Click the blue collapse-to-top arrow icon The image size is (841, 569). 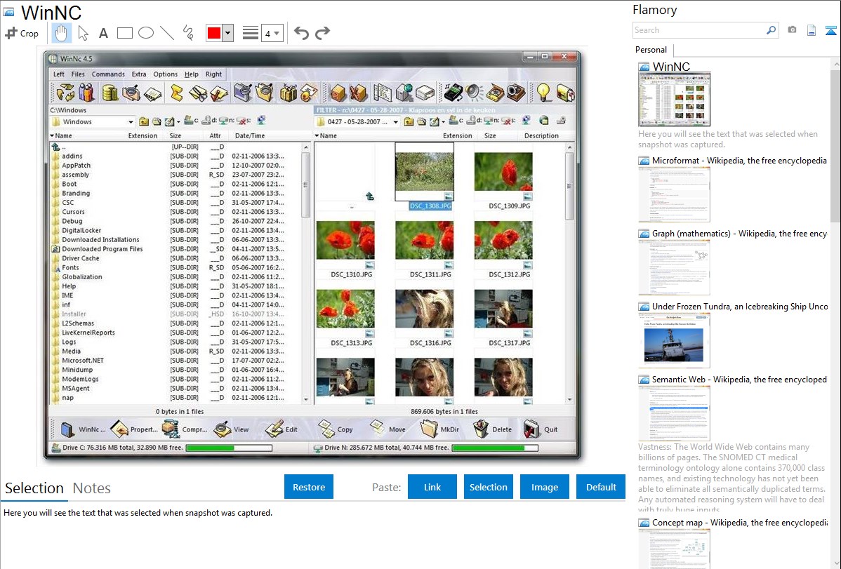(x=830, y=30)
